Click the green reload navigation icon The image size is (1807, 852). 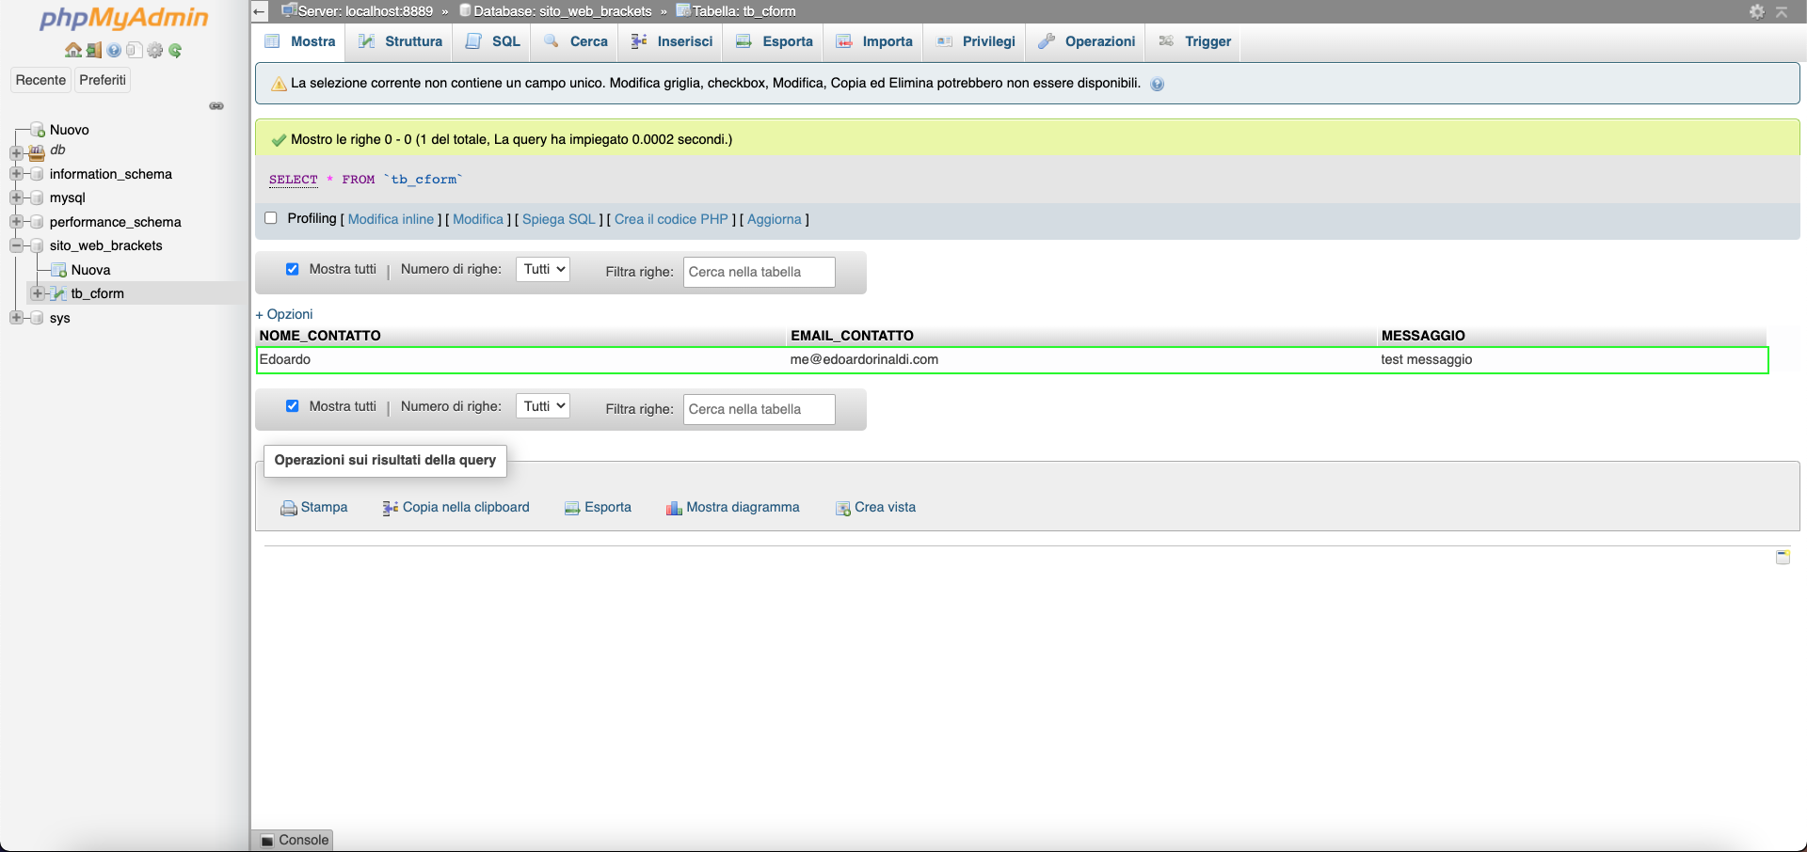coord(175,51)
